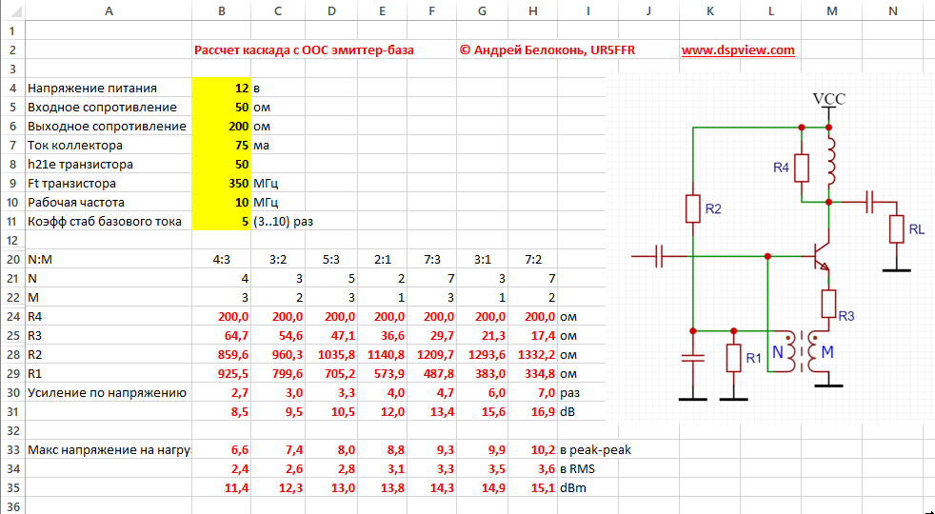Select the yellow Входное сопротивление value cell
This screenshot has width=935, height=514.
point(221,107)
